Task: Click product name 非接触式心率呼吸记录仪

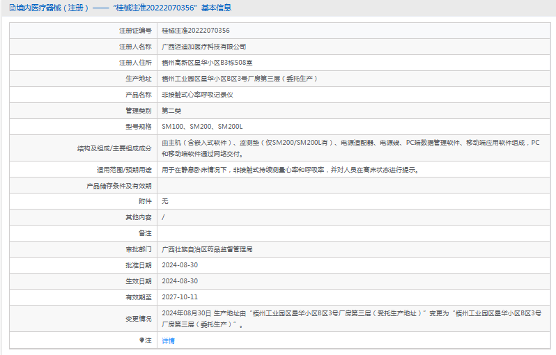Action: click(197, 95)
